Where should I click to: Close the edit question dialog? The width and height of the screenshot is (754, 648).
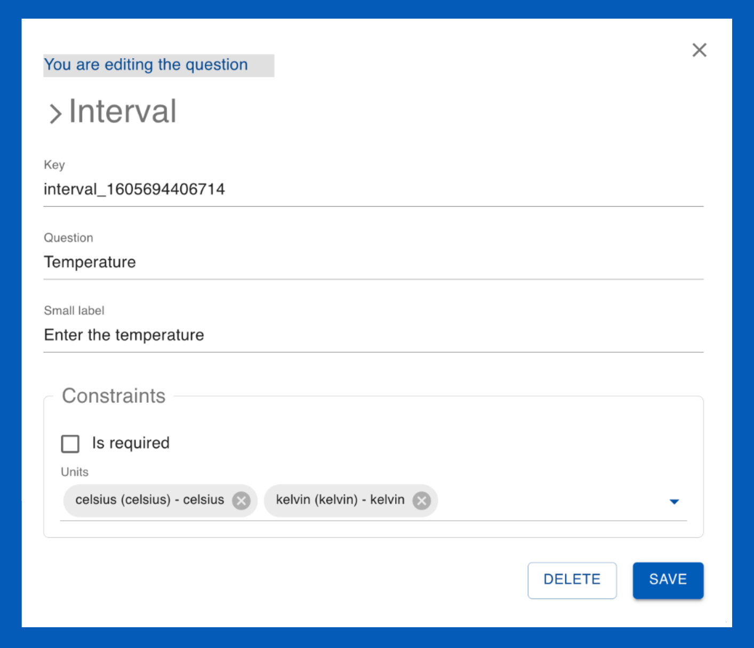[699, 50]
